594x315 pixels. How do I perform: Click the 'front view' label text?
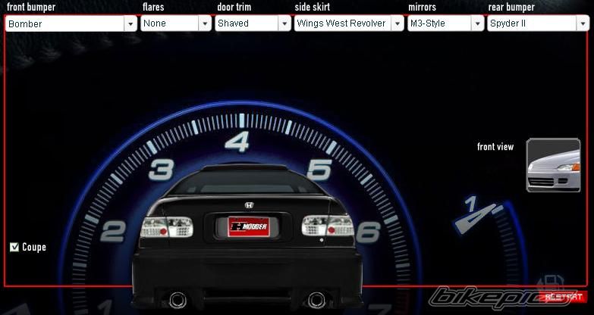coord(495,147)
